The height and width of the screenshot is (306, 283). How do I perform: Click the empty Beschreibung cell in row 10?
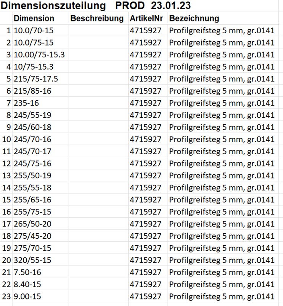click(x=98, y=139)
